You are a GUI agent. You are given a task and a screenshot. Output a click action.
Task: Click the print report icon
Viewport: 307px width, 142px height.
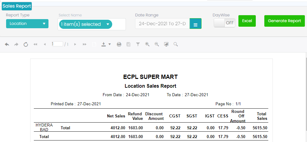119,44
